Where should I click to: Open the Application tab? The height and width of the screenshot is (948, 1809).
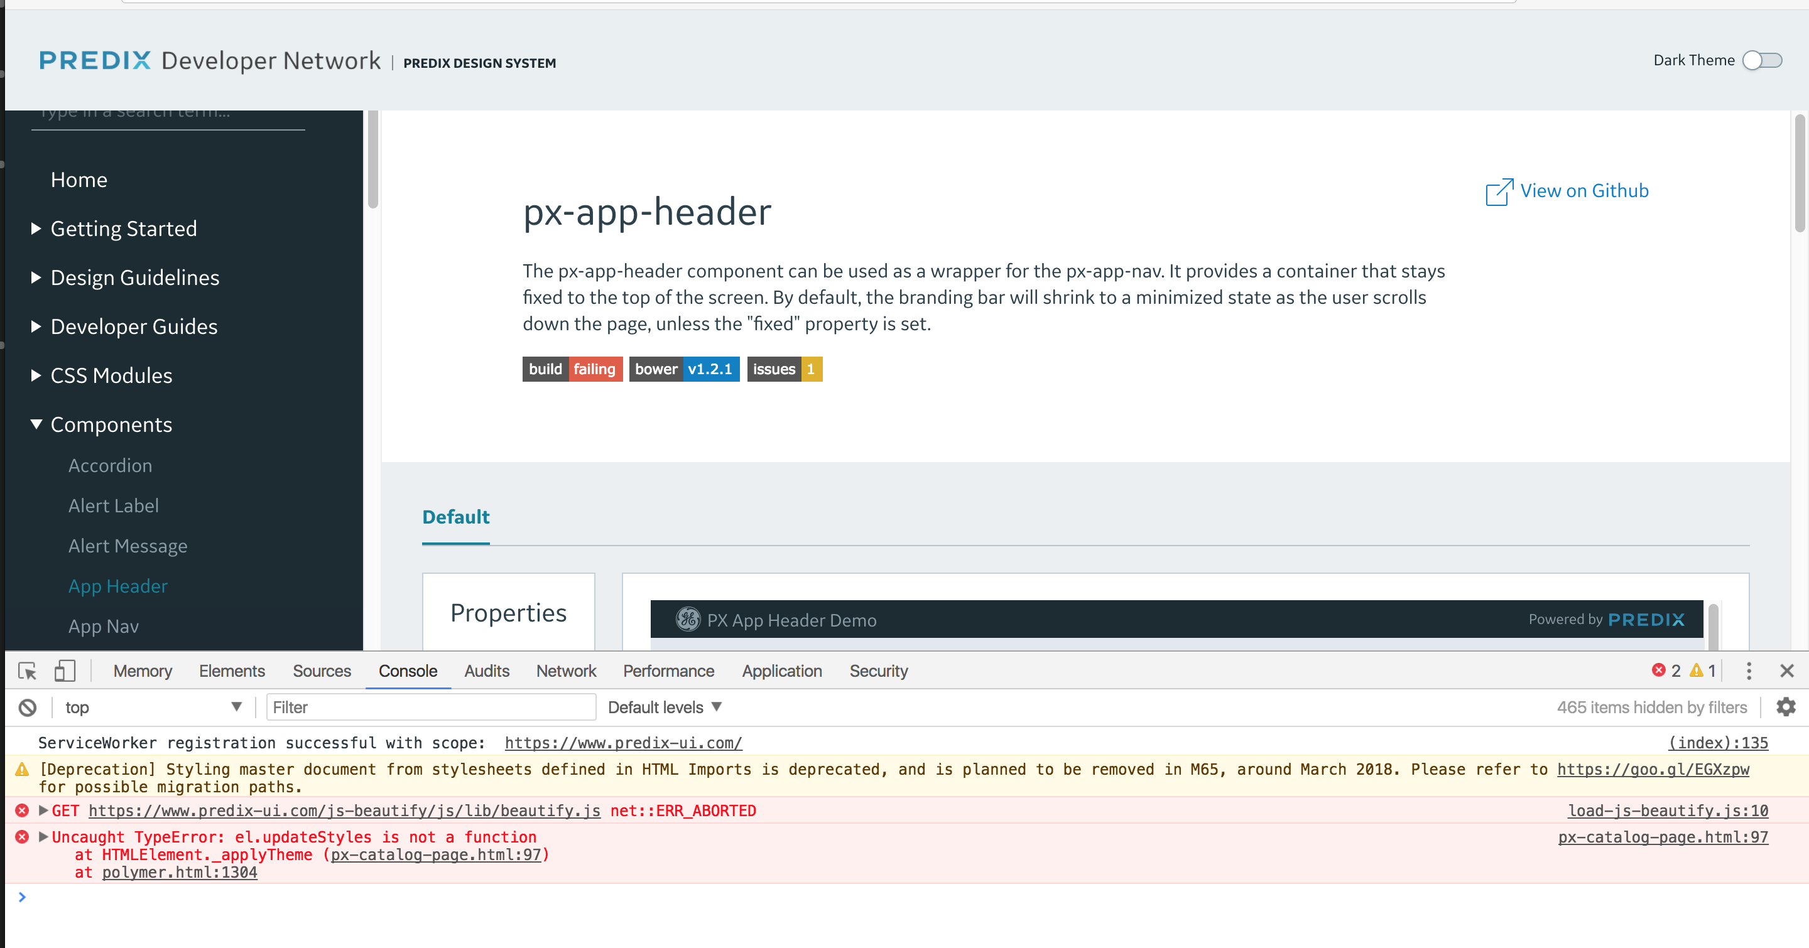(x=781, y=671)
